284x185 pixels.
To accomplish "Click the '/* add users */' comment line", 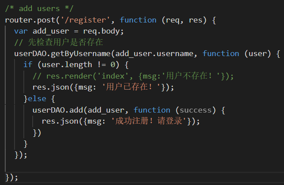I will (x=39, y=8).
